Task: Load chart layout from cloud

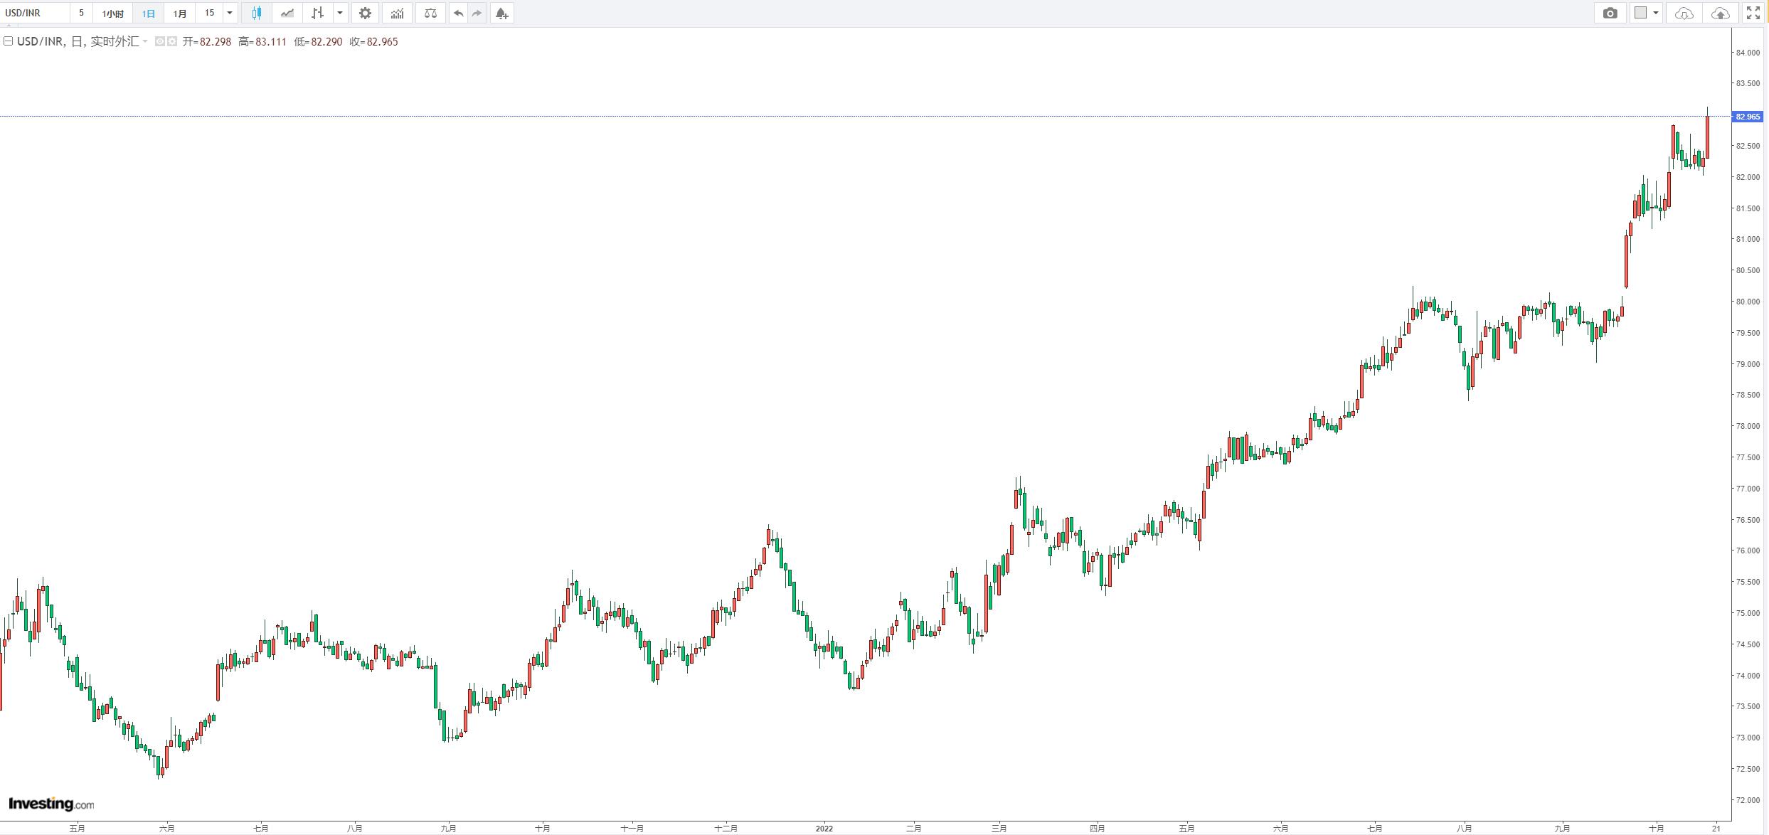Action: click(1684, 13)
